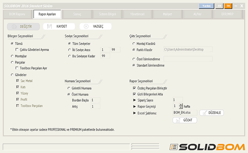Image resolution: width=248 pixels, height=153 pixels.
Task: Click the Özel İsimlendirme text field
Action: [x=188, y=59]
